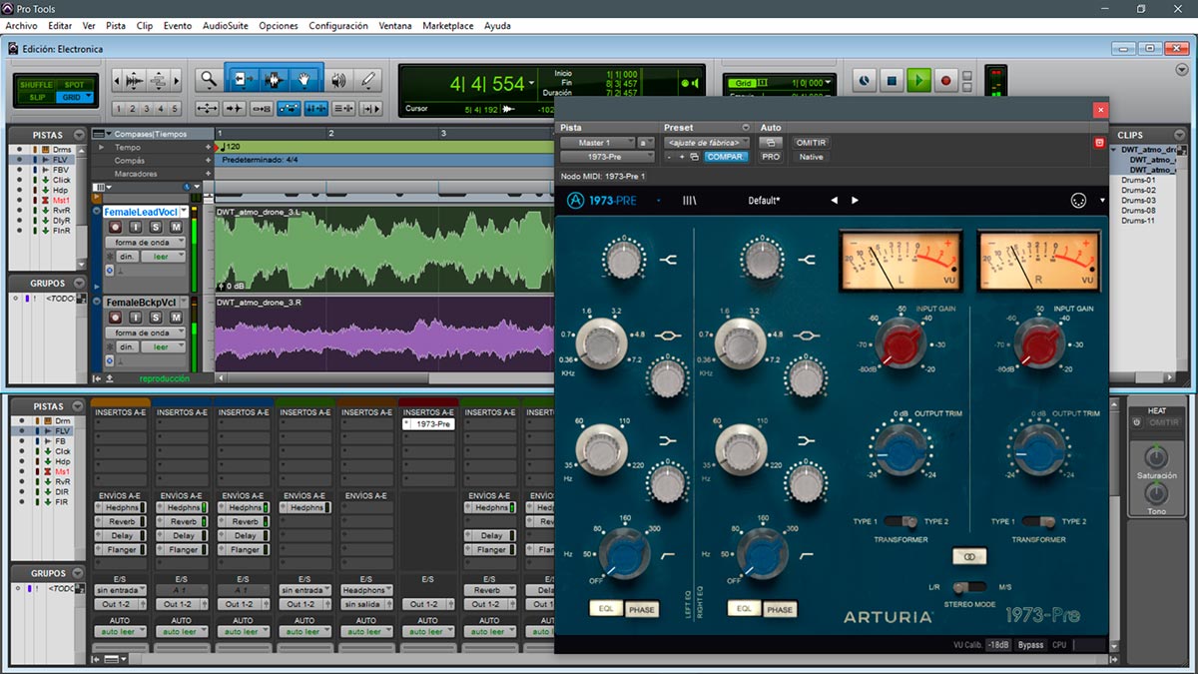The image size is (1198, 674).
Task: Open the Pista menu
Action: pos(116,26)
